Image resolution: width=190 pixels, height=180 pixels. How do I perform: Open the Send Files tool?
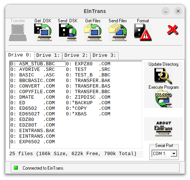point(118,32)
